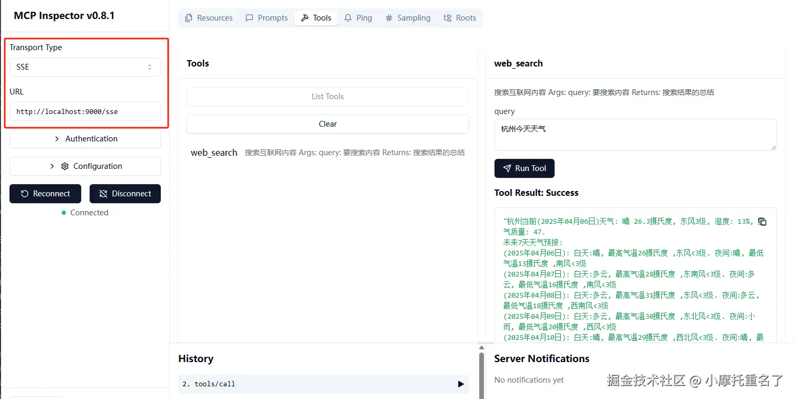Click the chat bubble icon on Prompts tab
Image resolution: width=795 pixels, height=399 pixels.
click(x=249, y=18)
